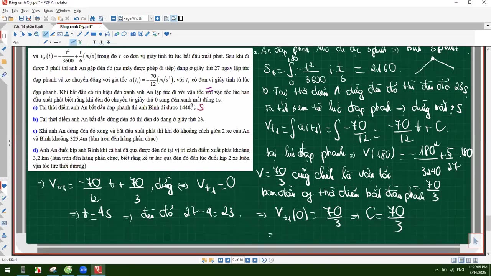This screenshot has height=276, width=491.
Task: Select the Marker highlighter tool
Action: (53, 34)
